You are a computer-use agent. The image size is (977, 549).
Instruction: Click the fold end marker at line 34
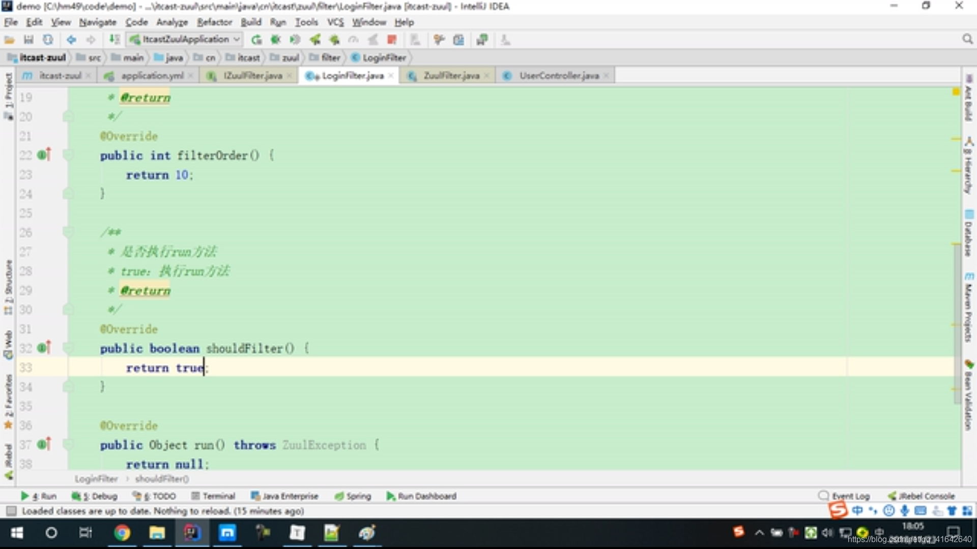tap(68, 387)
